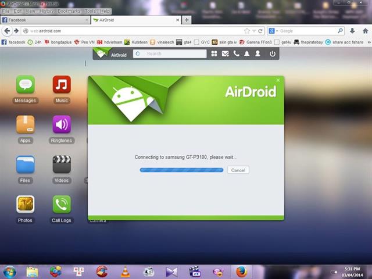Launch VLC media player from taskbar
372x279 pixels.
[x=126, y=272]
